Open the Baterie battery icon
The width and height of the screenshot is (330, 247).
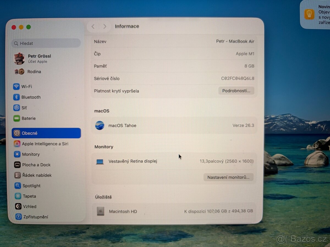point(17,119)
